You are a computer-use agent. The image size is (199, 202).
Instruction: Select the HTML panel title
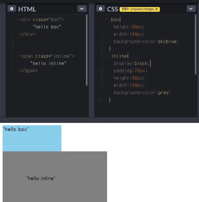[x=27, y=9]
